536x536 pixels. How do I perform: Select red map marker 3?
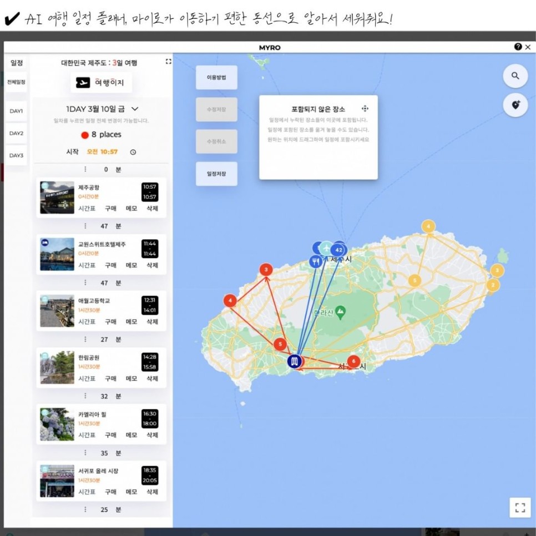click(x=266, y=269)
